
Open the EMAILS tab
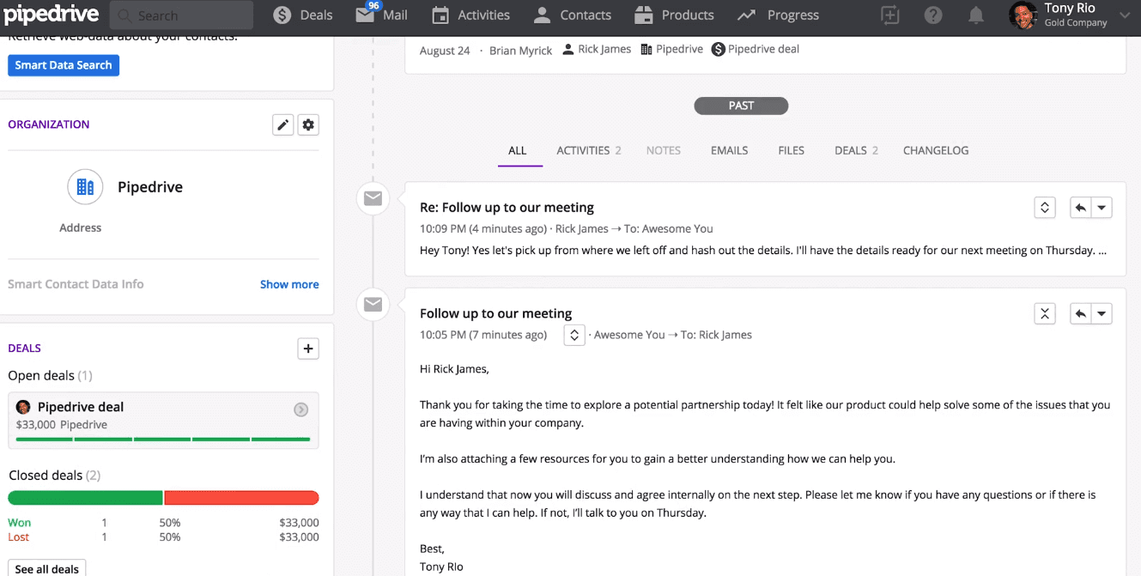coord(729,150)
